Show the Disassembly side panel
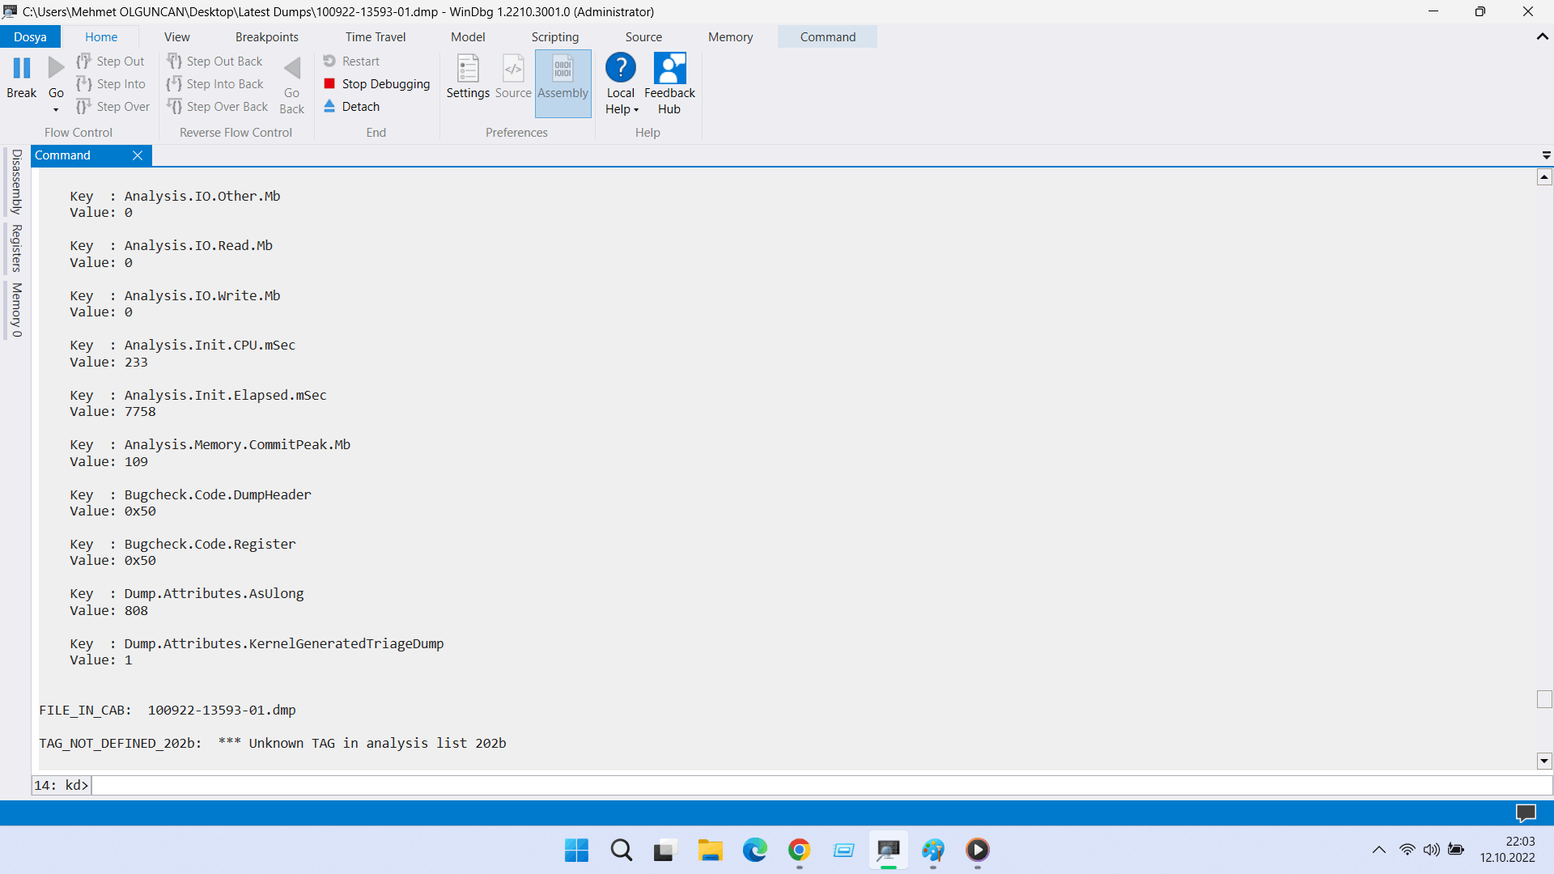 point(16,182)
